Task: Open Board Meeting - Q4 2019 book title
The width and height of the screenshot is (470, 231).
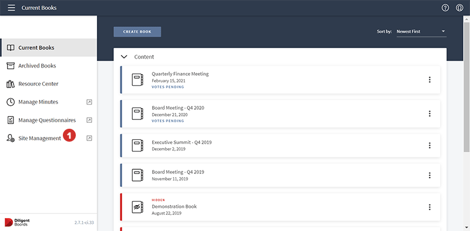Action: [178, 172]
